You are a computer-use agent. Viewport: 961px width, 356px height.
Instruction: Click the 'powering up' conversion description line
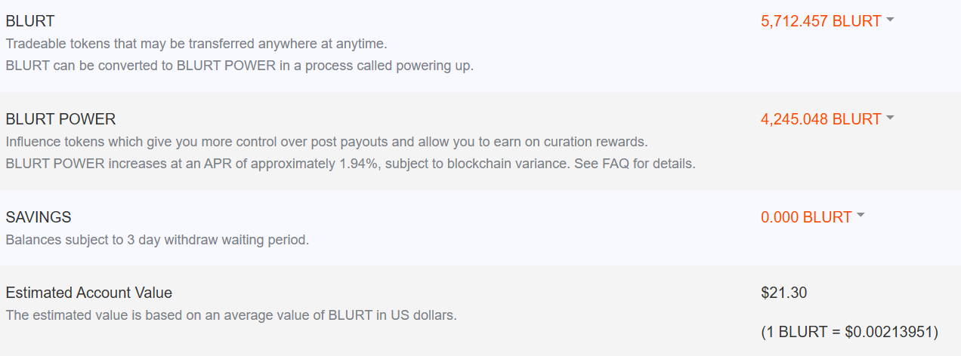pyautogui.click(x=239, y=65)
